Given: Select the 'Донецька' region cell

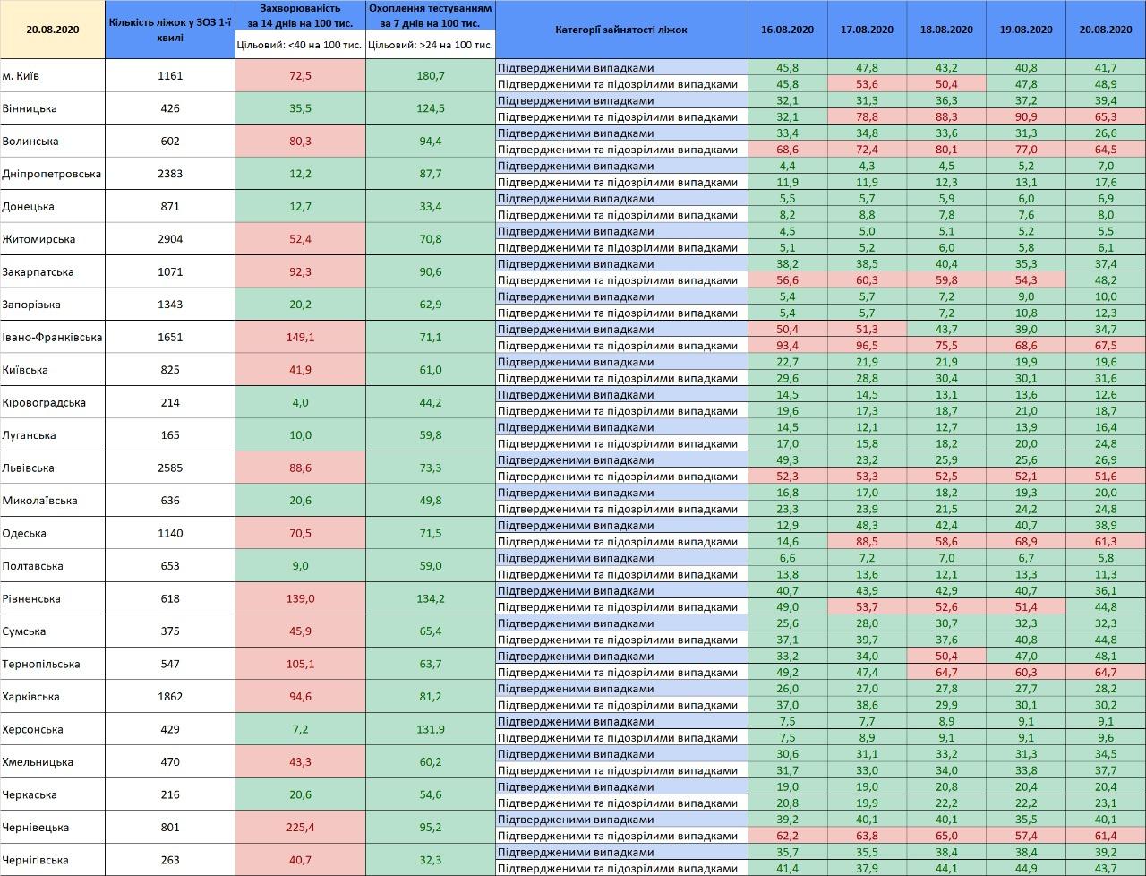Looking at the screenshot, I should click(x=52, y=207).
